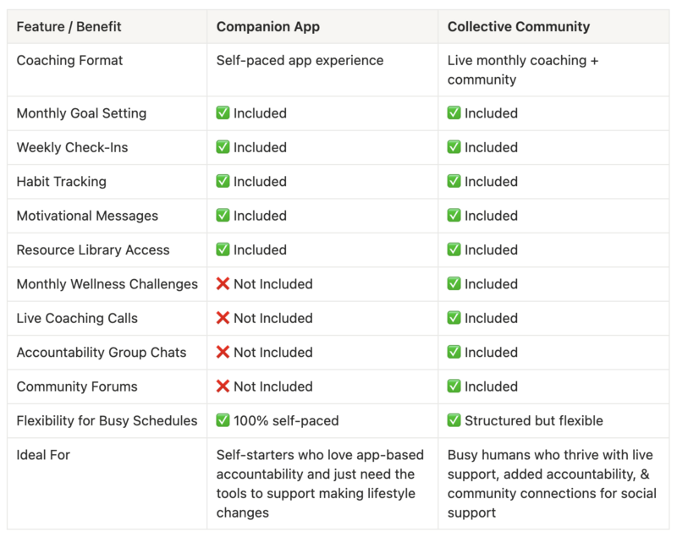
Task: Click 'Flexibility for Busy Schedules' row label
Action: (x=107, y=421)
